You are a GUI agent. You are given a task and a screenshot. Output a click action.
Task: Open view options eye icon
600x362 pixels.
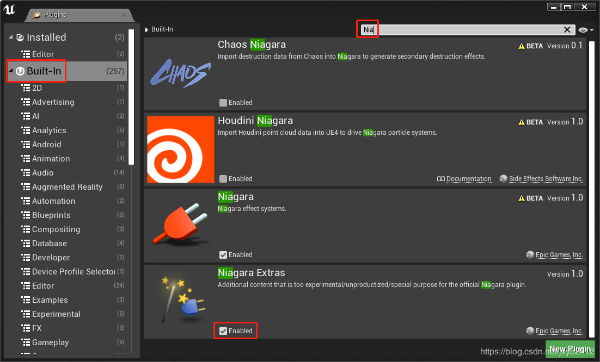pos(583,30)
